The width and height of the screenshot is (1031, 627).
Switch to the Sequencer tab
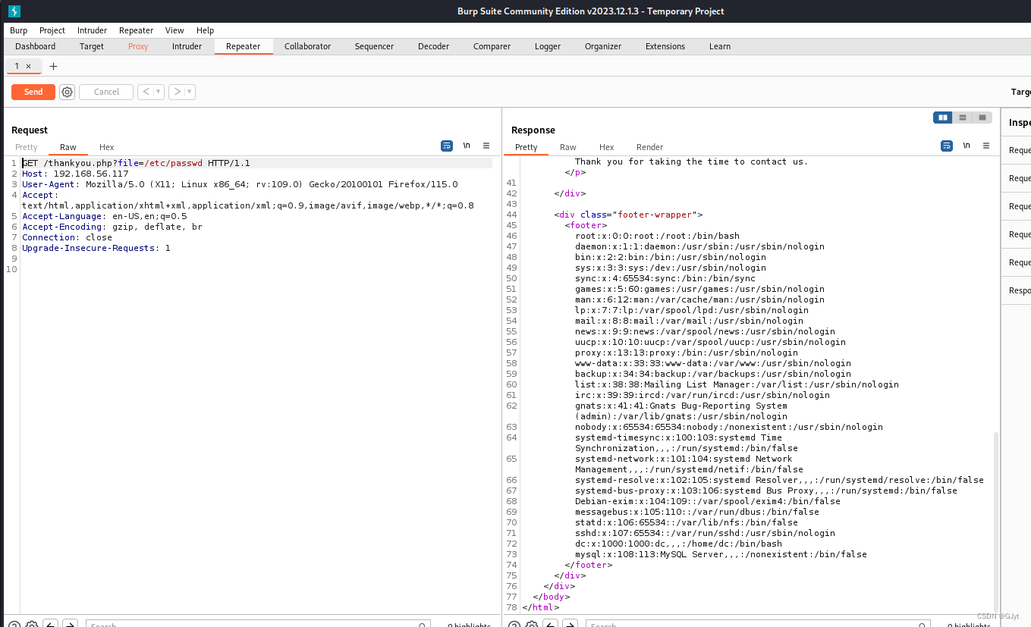pyautogui.click(x=374, y=46)
